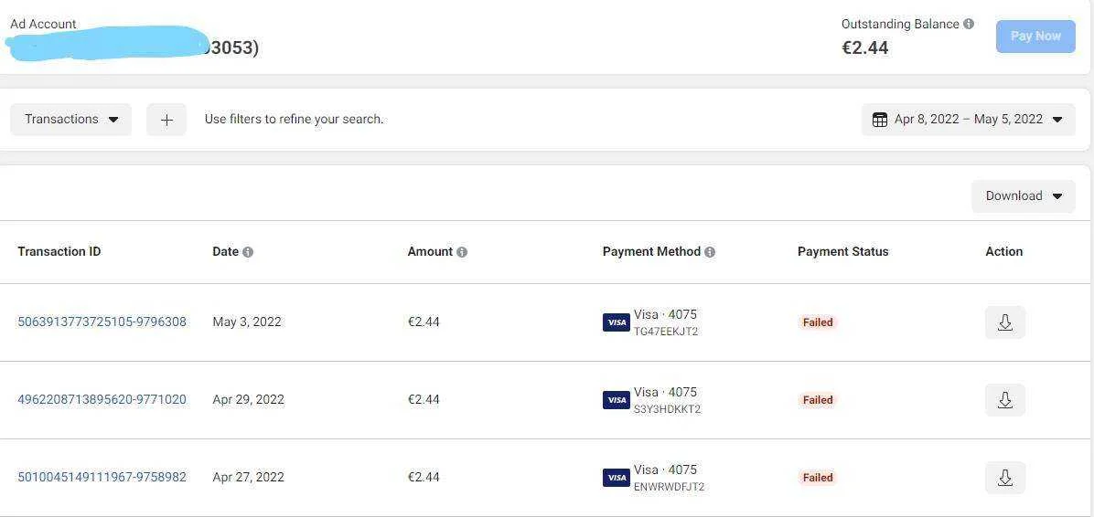Expand the Apr 8 – May 5 date range picker

click(969, 120)
